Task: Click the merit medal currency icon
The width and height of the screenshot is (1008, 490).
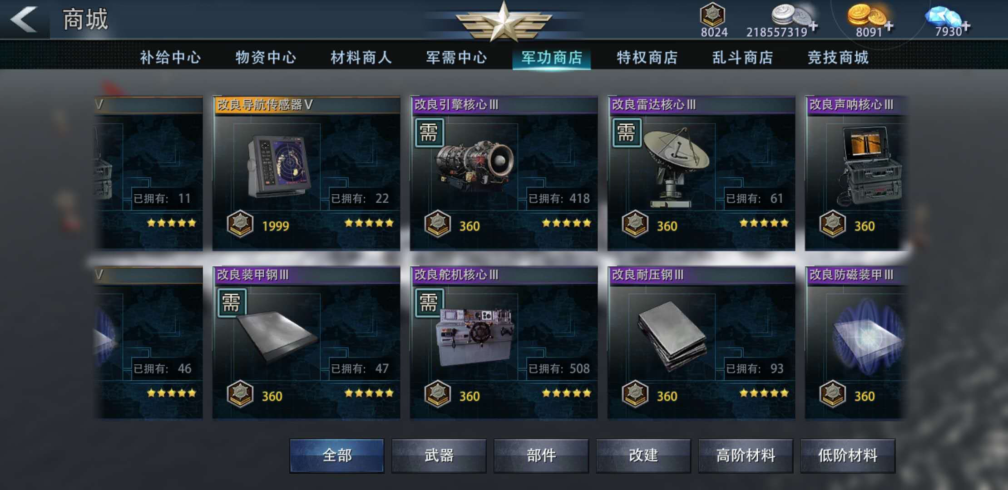Action: pyautogui.click(x=712, y=14)
